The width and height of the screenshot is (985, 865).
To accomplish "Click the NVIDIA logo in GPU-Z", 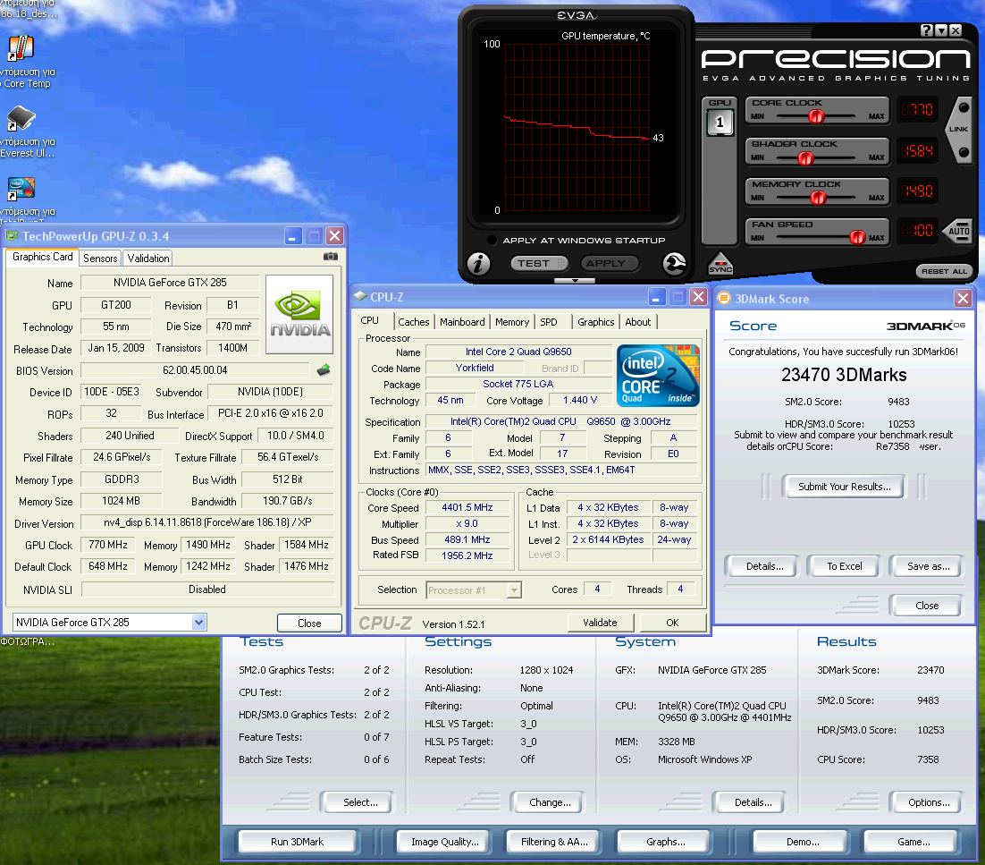I will [x=299, y=314].
